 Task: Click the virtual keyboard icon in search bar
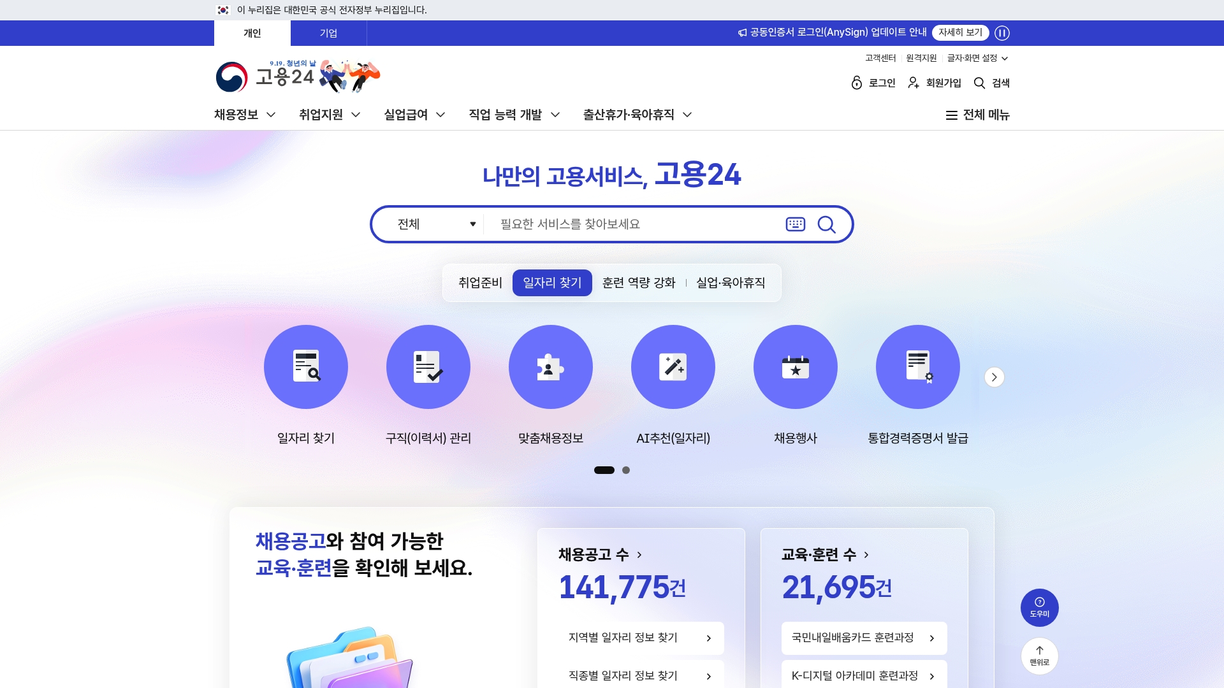click(796, 224)
